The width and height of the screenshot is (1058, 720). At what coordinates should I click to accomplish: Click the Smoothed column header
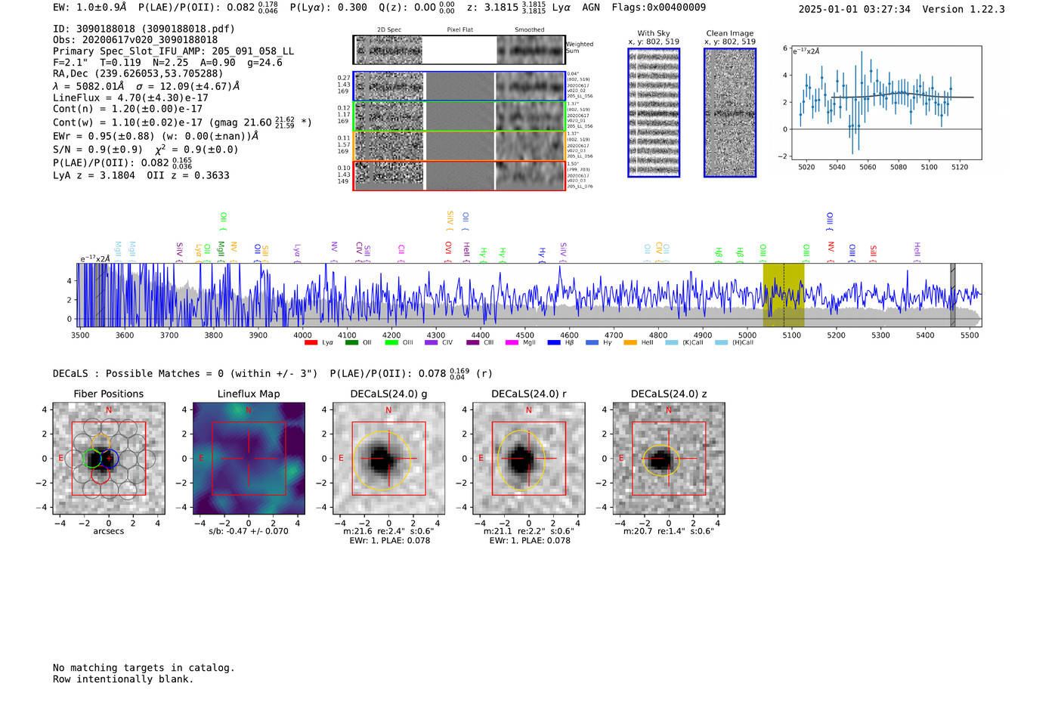point(530,30)
